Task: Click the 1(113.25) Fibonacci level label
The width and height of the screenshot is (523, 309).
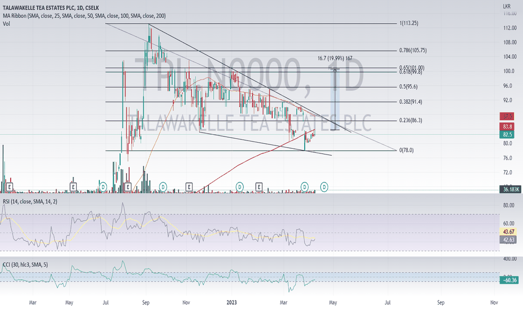Action: click(409, 23)
